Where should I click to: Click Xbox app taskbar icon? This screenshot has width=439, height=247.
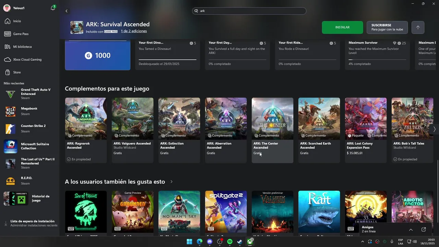tap(250, 242)
